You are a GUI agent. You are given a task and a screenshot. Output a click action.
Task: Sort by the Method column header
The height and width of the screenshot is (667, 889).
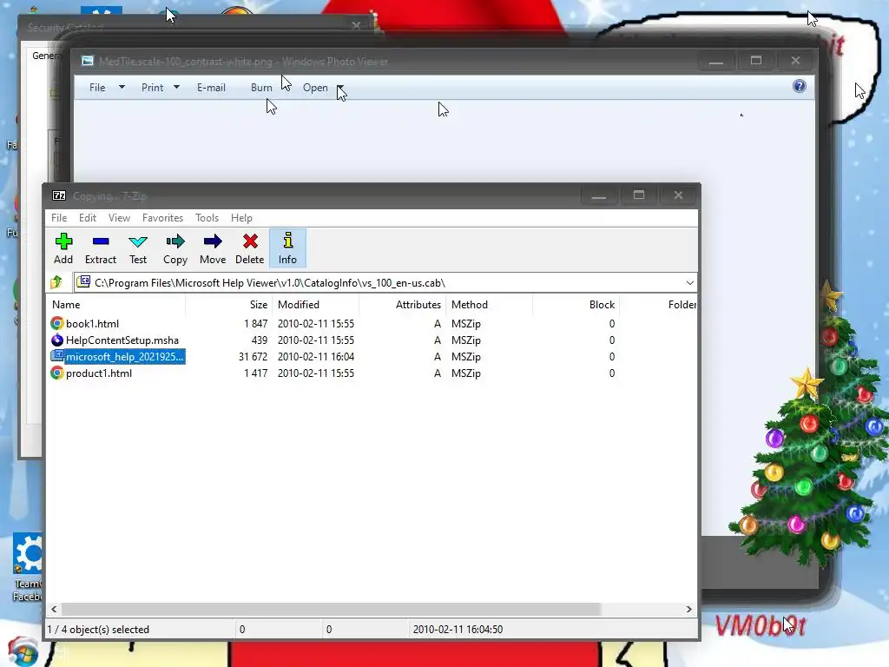click(x=490, y=305)
